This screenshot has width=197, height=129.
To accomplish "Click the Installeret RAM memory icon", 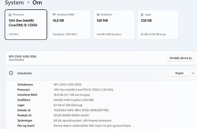I will [x=54, y=14].
